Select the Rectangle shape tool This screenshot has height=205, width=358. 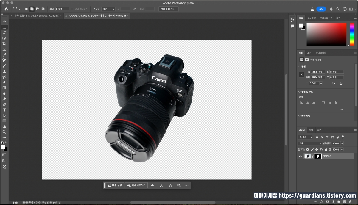pos(4,121)
